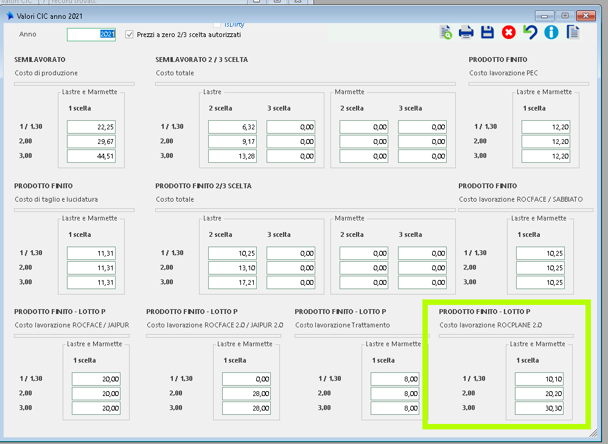
Task: Select Prodotto Finito 2/3 Marmette 2 scelta 1/1,30 field
Action: click(x=364, y=253)
